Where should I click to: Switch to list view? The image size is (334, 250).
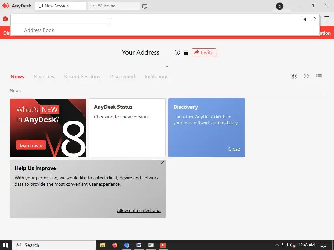(x=319, y=76)
